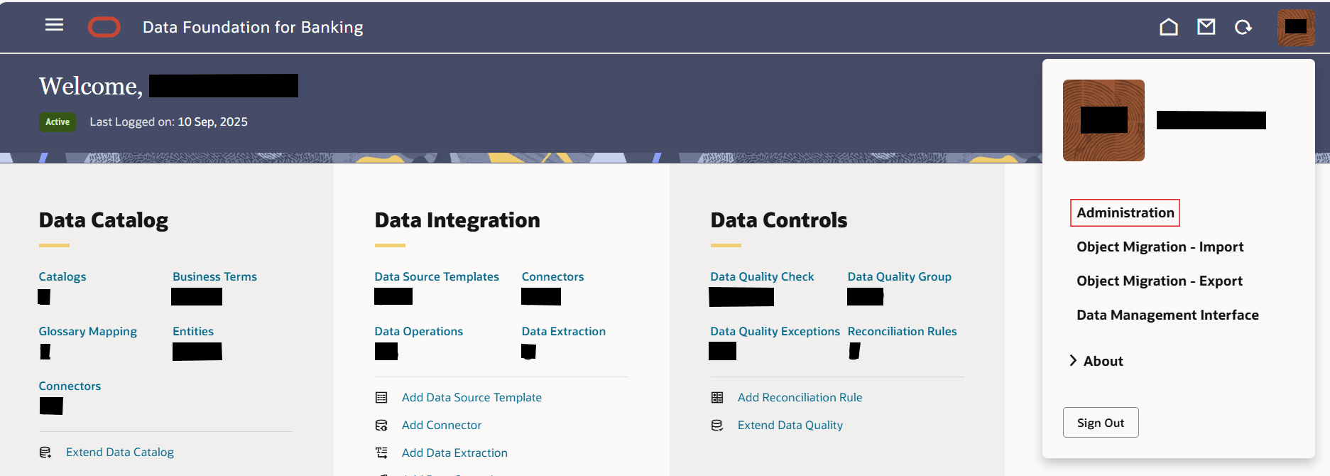Screen dimensions: 1330x476
Task: Select Object Migration - Export
Action: click(1159, 281)
